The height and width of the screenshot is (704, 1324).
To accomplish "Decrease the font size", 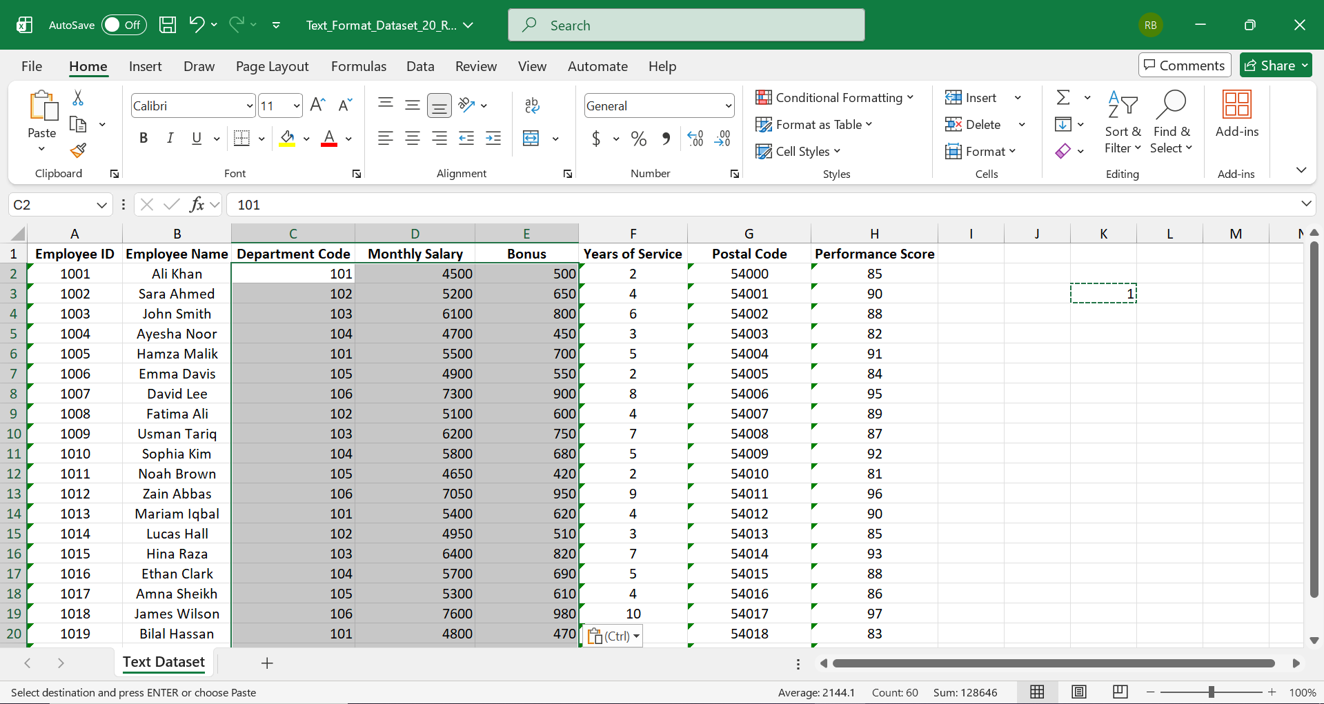I will click(345, 105).
